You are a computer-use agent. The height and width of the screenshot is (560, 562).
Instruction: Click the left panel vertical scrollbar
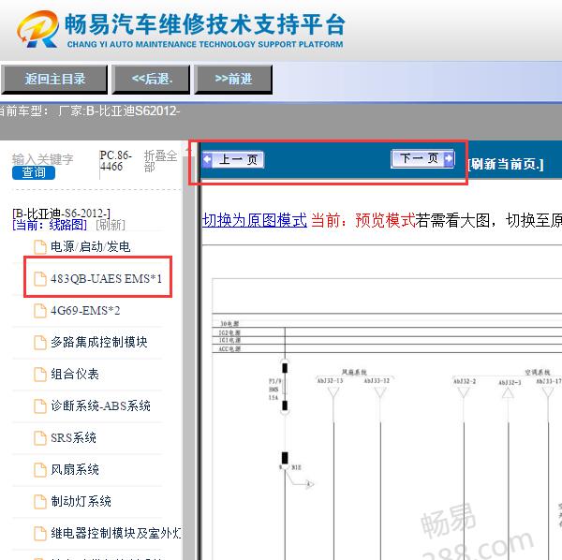[189, 350]
